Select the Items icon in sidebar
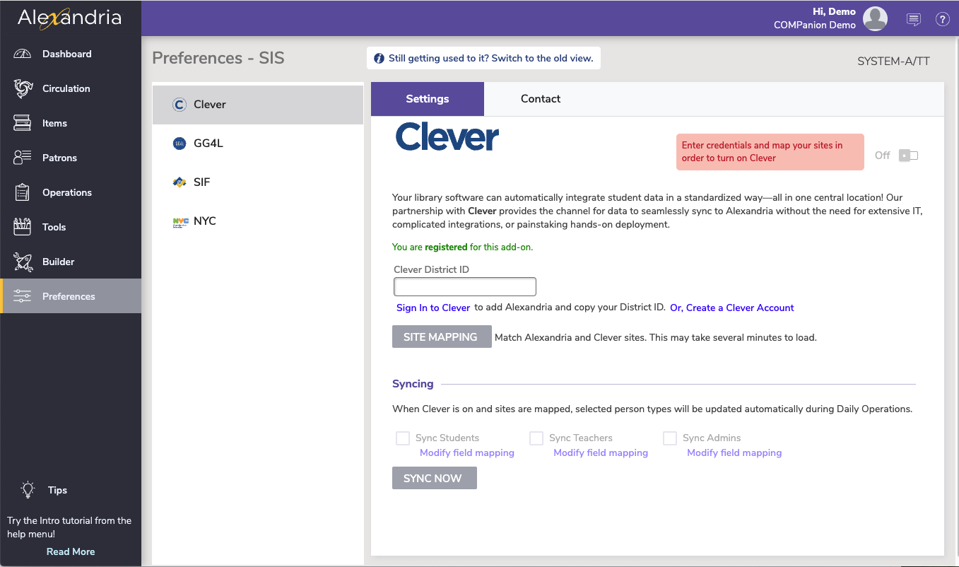This screenshot has height=567, width=959. 23,124
